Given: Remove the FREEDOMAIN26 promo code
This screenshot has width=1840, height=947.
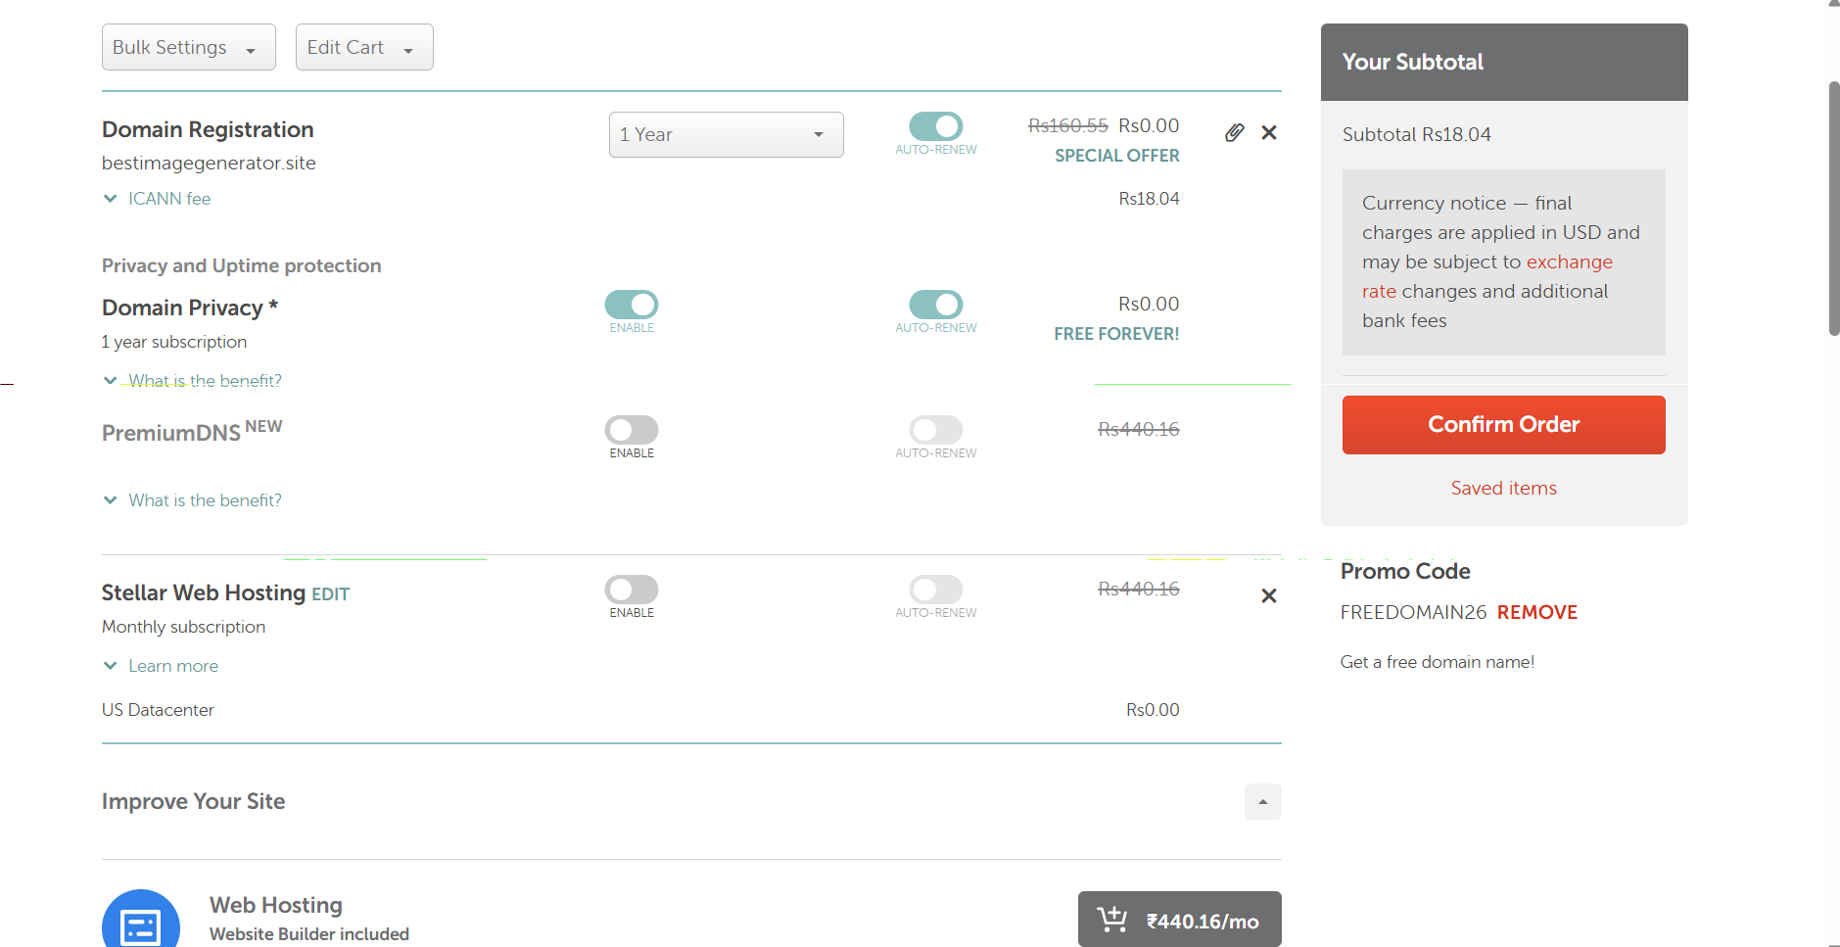Looking at the screenshot, I should coord(1536,612).
